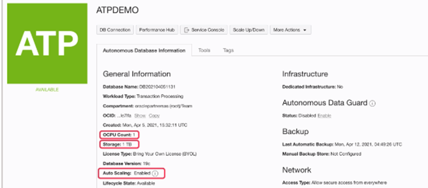Click the Database Version 19c value
428x188 pixels.
(146, 164)
